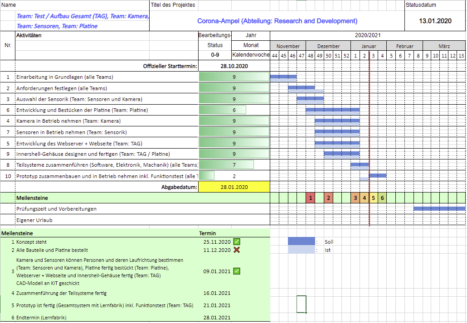Select the Februar month header

[404, 46]
